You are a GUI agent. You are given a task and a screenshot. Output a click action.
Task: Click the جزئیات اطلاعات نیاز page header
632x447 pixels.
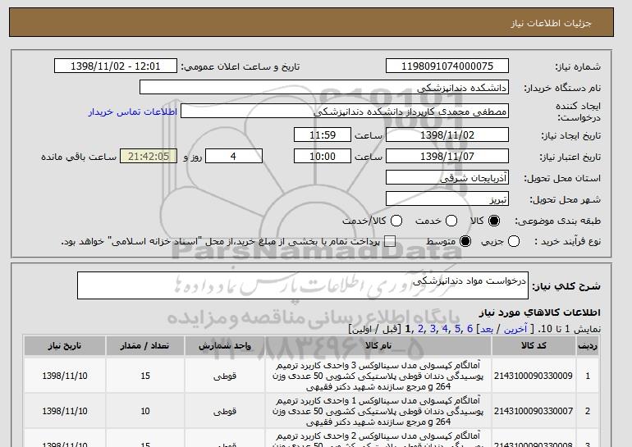coord(551,23)
